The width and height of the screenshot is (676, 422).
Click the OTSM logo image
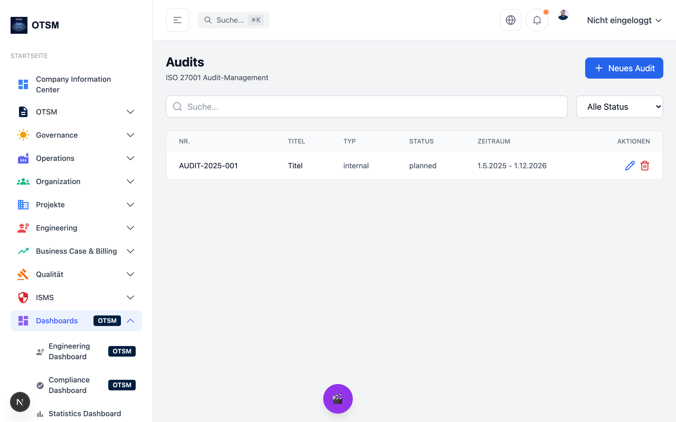coord(19,25)
